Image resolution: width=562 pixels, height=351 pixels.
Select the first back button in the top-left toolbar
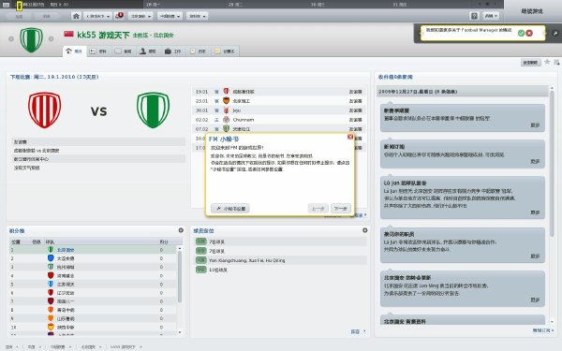19,16
